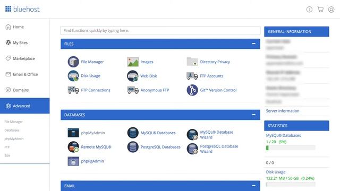Viewport: 340px width, 191px height.
Task: Click the Disk Usage statistics link
Action: [276, 172]
